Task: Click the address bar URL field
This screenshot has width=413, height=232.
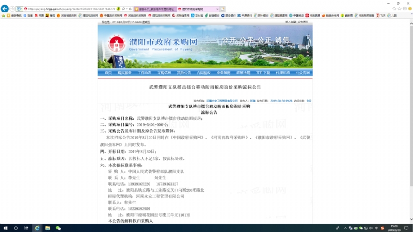Action: pos(71,9)
